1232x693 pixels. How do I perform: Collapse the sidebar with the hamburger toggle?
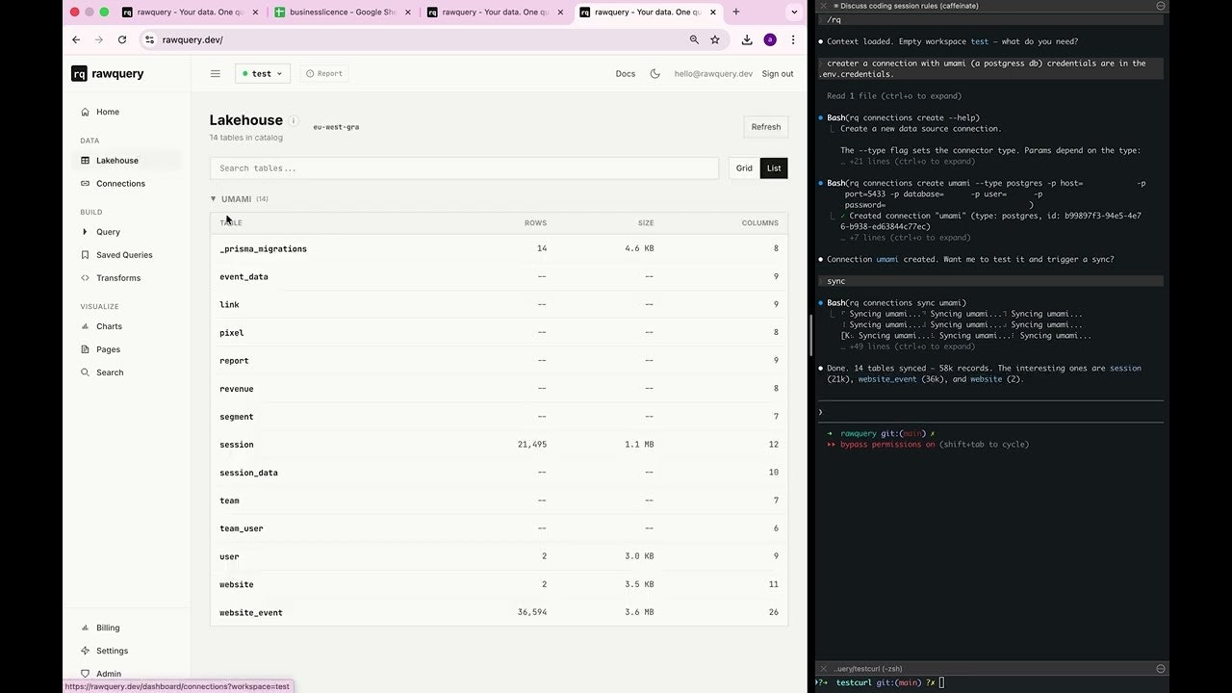point(216,73)
